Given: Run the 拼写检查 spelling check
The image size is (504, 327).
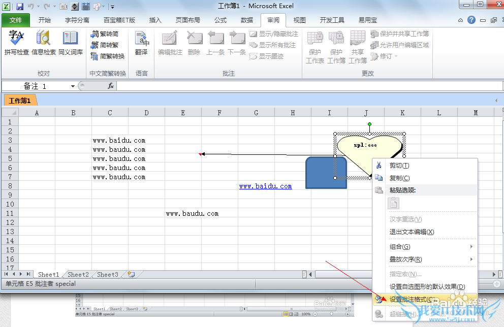Looking at the screenshot, I should 16,43.
